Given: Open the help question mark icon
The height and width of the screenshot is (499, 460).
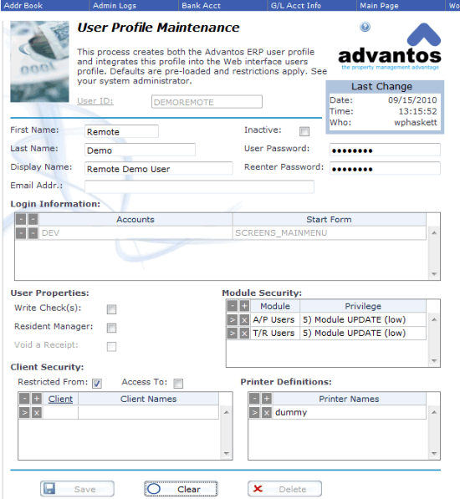Looking at the screenshot, I should (x=365, y=27).
